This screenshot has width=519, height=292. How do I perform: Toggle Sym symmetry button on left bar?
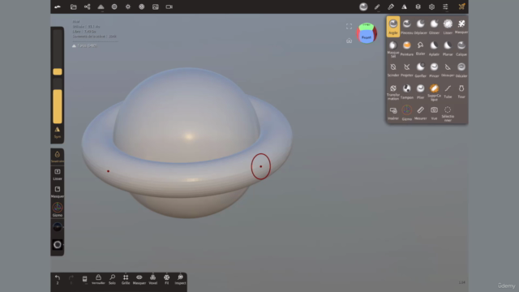[58, 132]
